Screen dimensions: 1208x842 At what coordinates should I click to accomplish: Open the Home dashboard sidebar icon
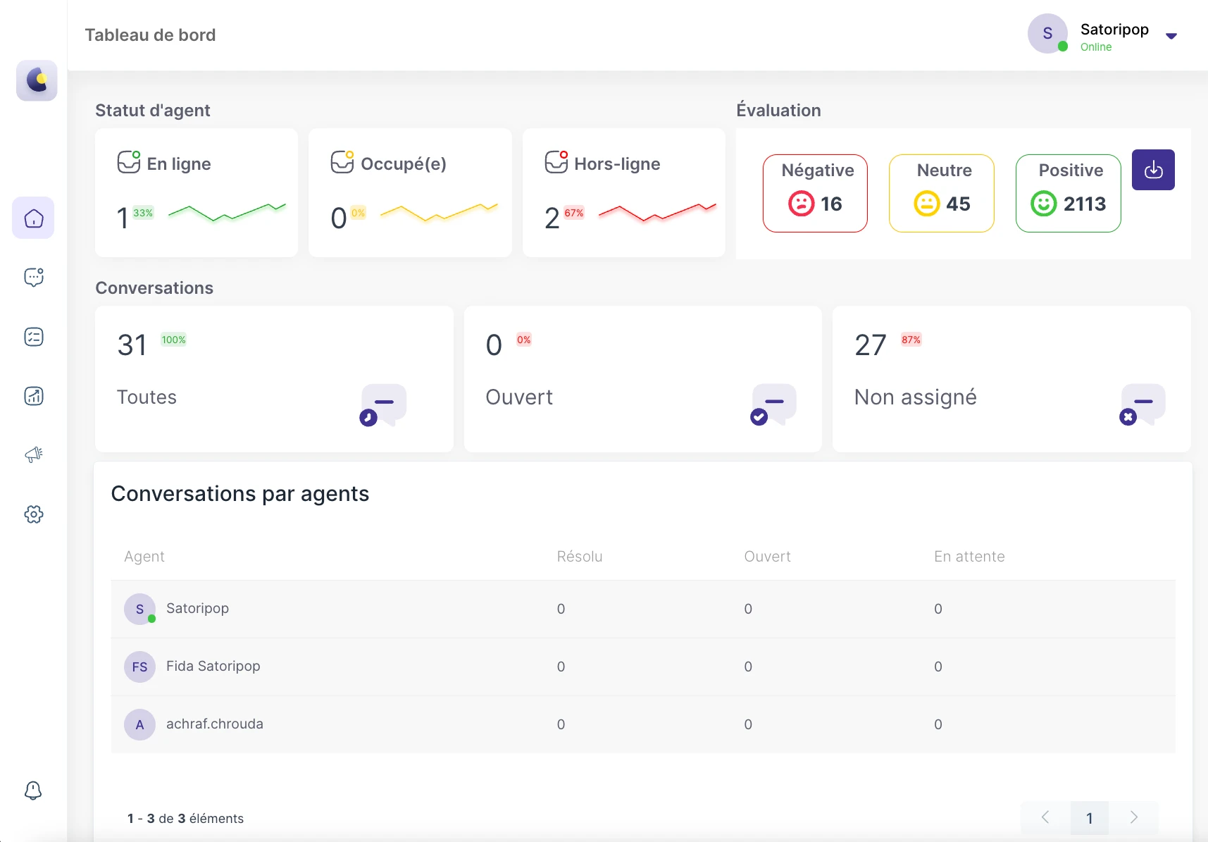[x=33, y=218]
